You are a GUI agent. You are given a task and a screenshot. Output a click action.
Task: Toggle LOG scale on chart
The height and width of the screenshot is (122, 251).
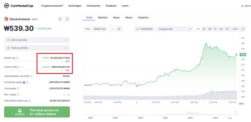coord(235,29)
